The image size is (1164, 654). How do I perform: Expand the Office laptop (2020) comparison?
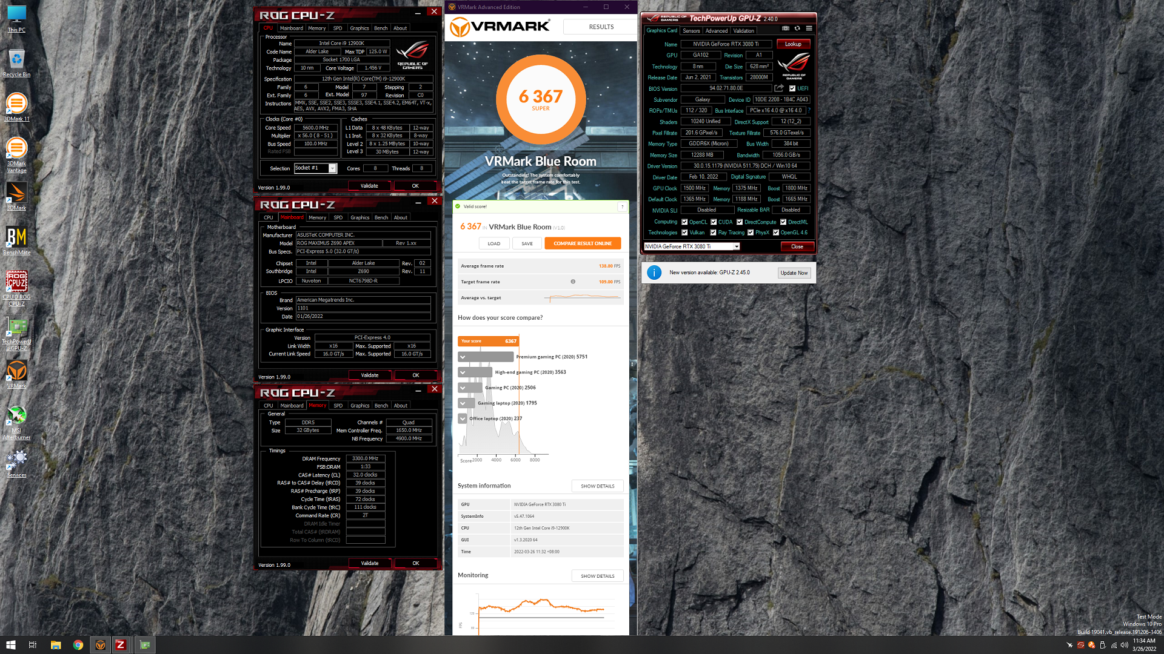point(463,418)
